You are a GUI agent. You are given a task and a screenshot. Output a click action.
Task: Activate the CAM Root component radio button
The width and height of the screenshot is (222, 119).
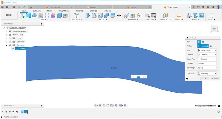(x=25, y=28)
